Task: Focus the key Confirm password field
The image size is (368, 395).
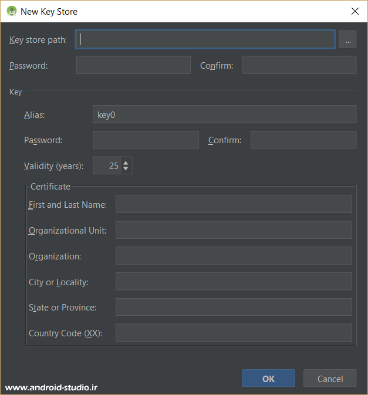Action: tap(303, 140)
